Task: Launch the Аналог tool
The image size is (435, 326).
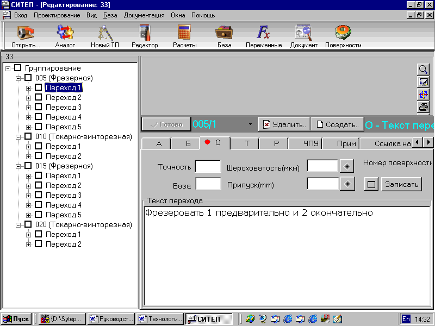Action: 65,36
